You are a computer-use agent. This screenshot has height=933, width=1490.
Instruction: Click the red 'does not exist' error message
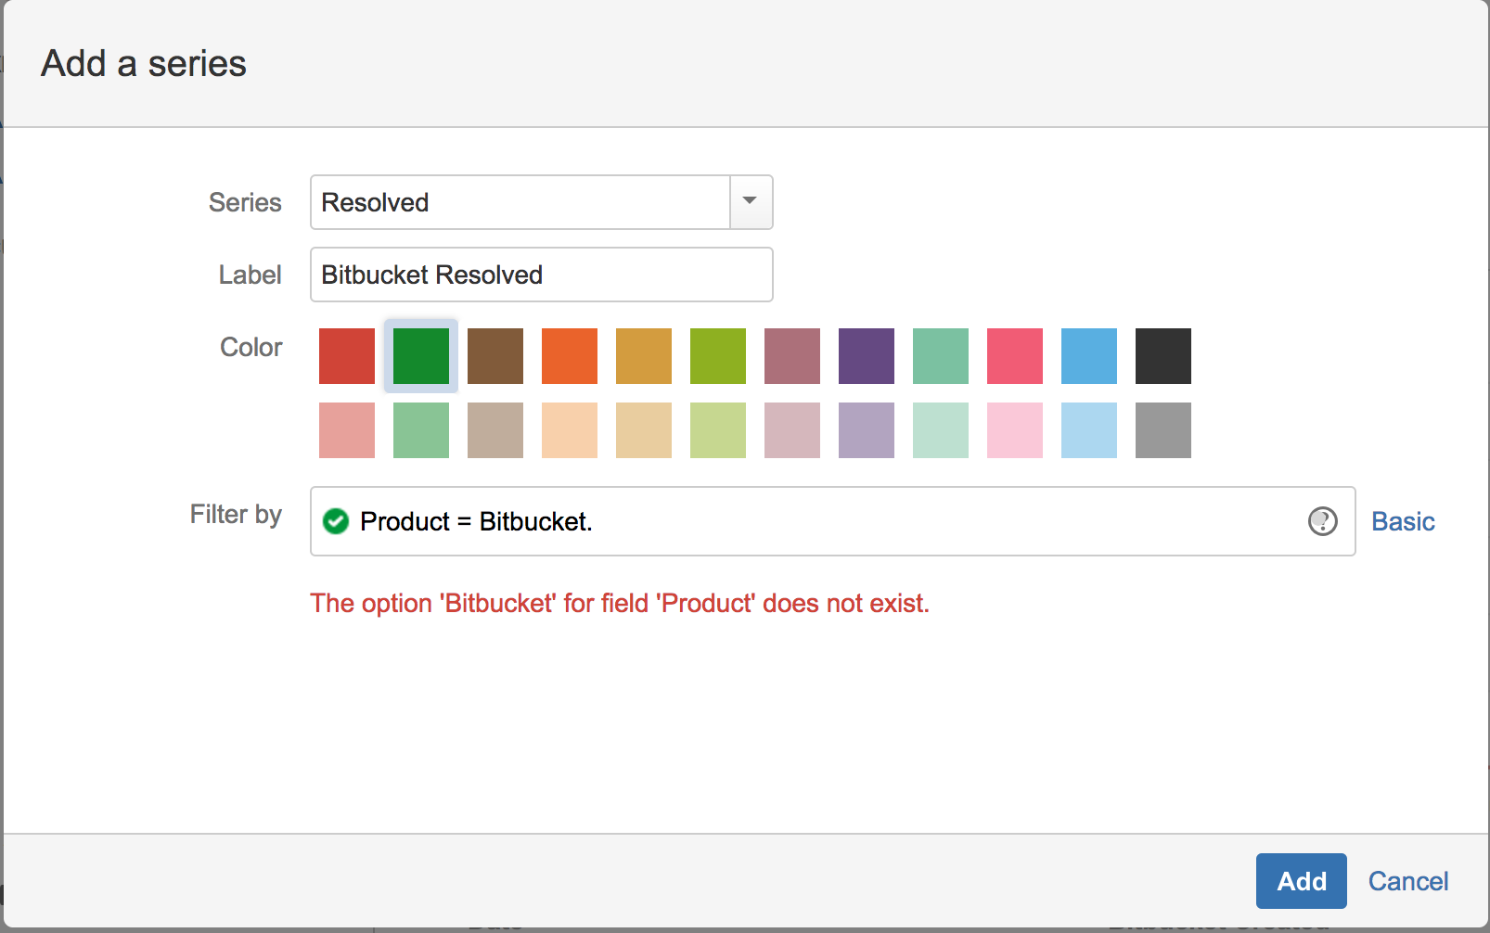[x=620, y=603]
